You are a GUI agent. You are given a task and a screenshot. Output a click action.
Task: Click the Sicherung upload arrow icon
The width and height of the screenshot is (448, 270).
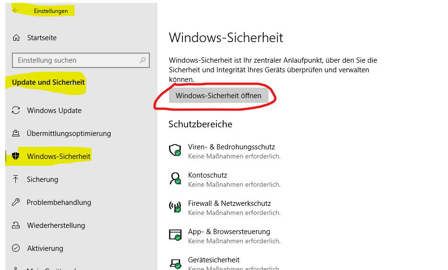click(15, 179)
